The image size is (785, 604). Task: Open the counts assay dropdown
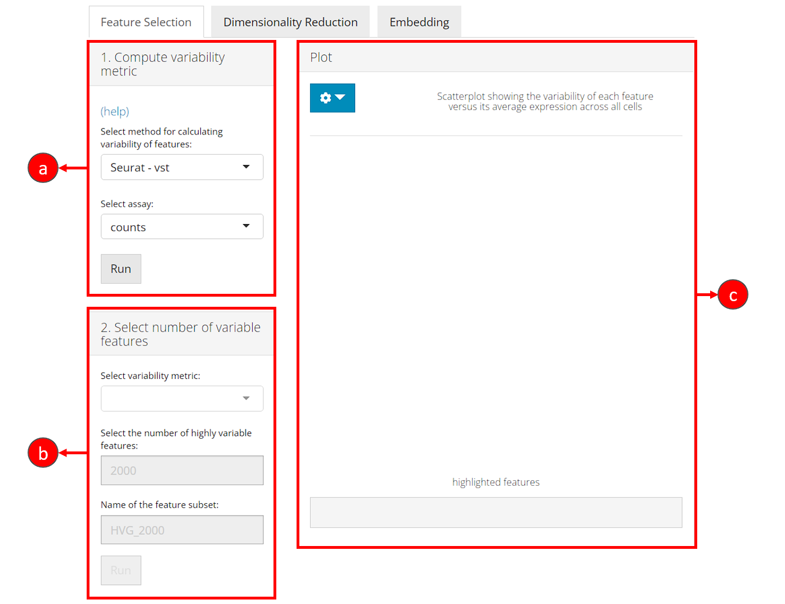click(182, 227)
